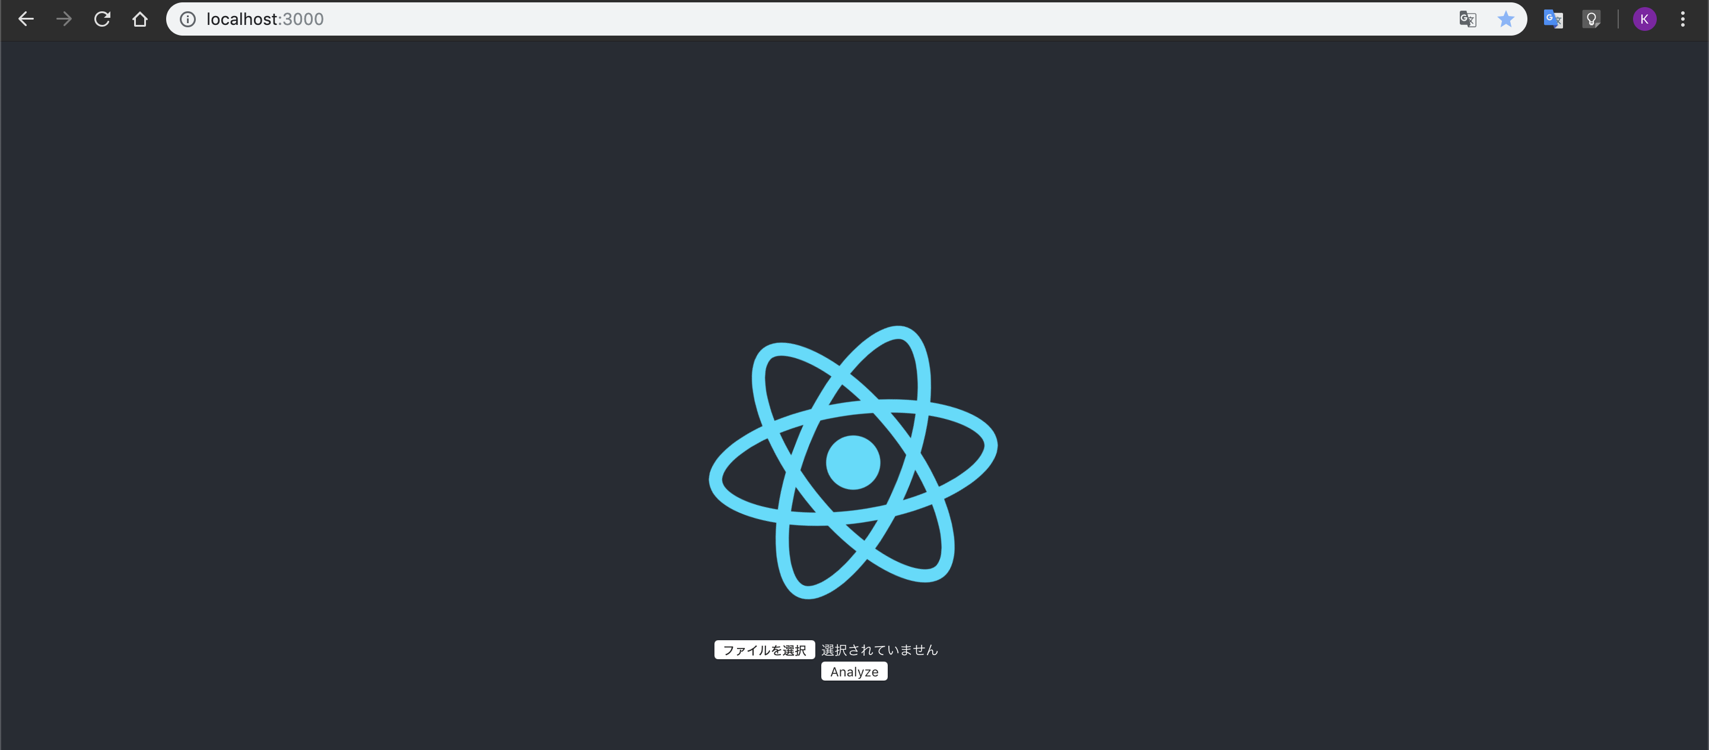Click the translate page icon in address bar
Image resolution: width=1709 pixels, height=750 pixels.
[x=1467, y=19]
